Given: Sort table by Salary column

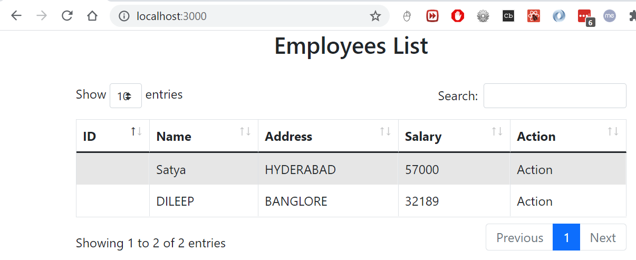Looking at the screenshot, I should click(454, 136).
